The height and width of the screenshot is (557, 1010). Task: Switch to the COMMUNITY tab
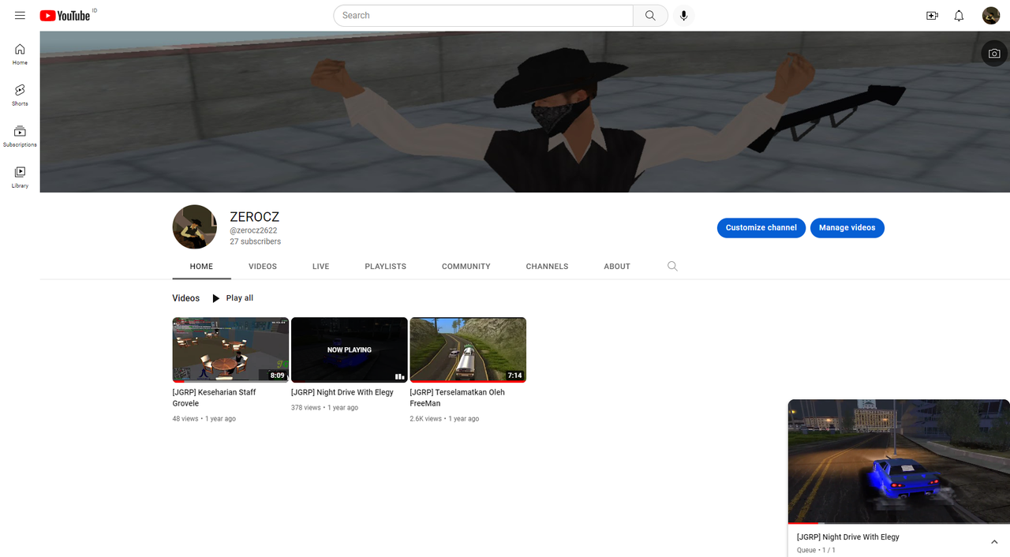[x=466, y=267]
